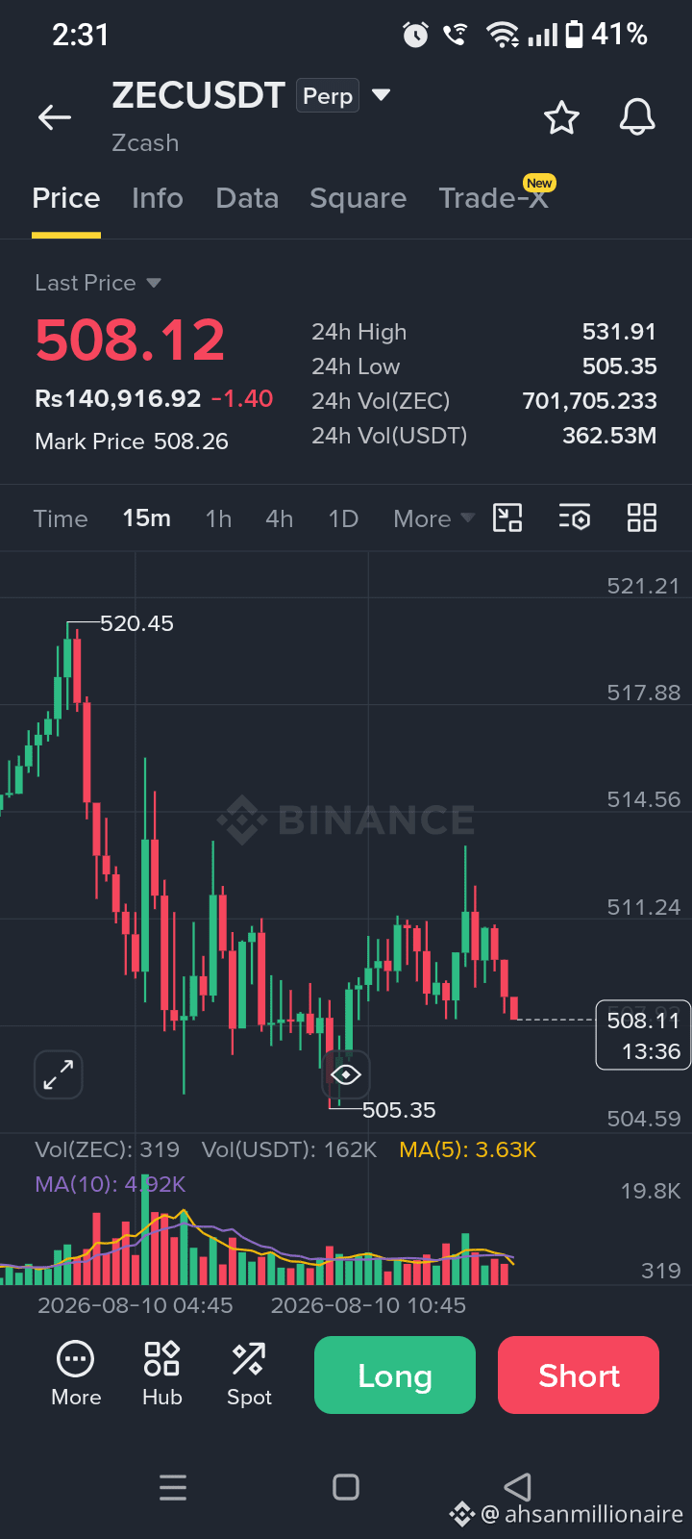Viewport: 692px width, 1539px height.
Task: Select the Price tab
Action: pos(66,198)
